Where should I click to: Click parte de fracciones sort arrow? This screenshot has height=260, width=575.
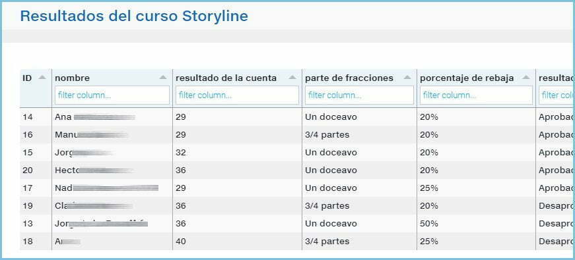click(x=407, y=78)
